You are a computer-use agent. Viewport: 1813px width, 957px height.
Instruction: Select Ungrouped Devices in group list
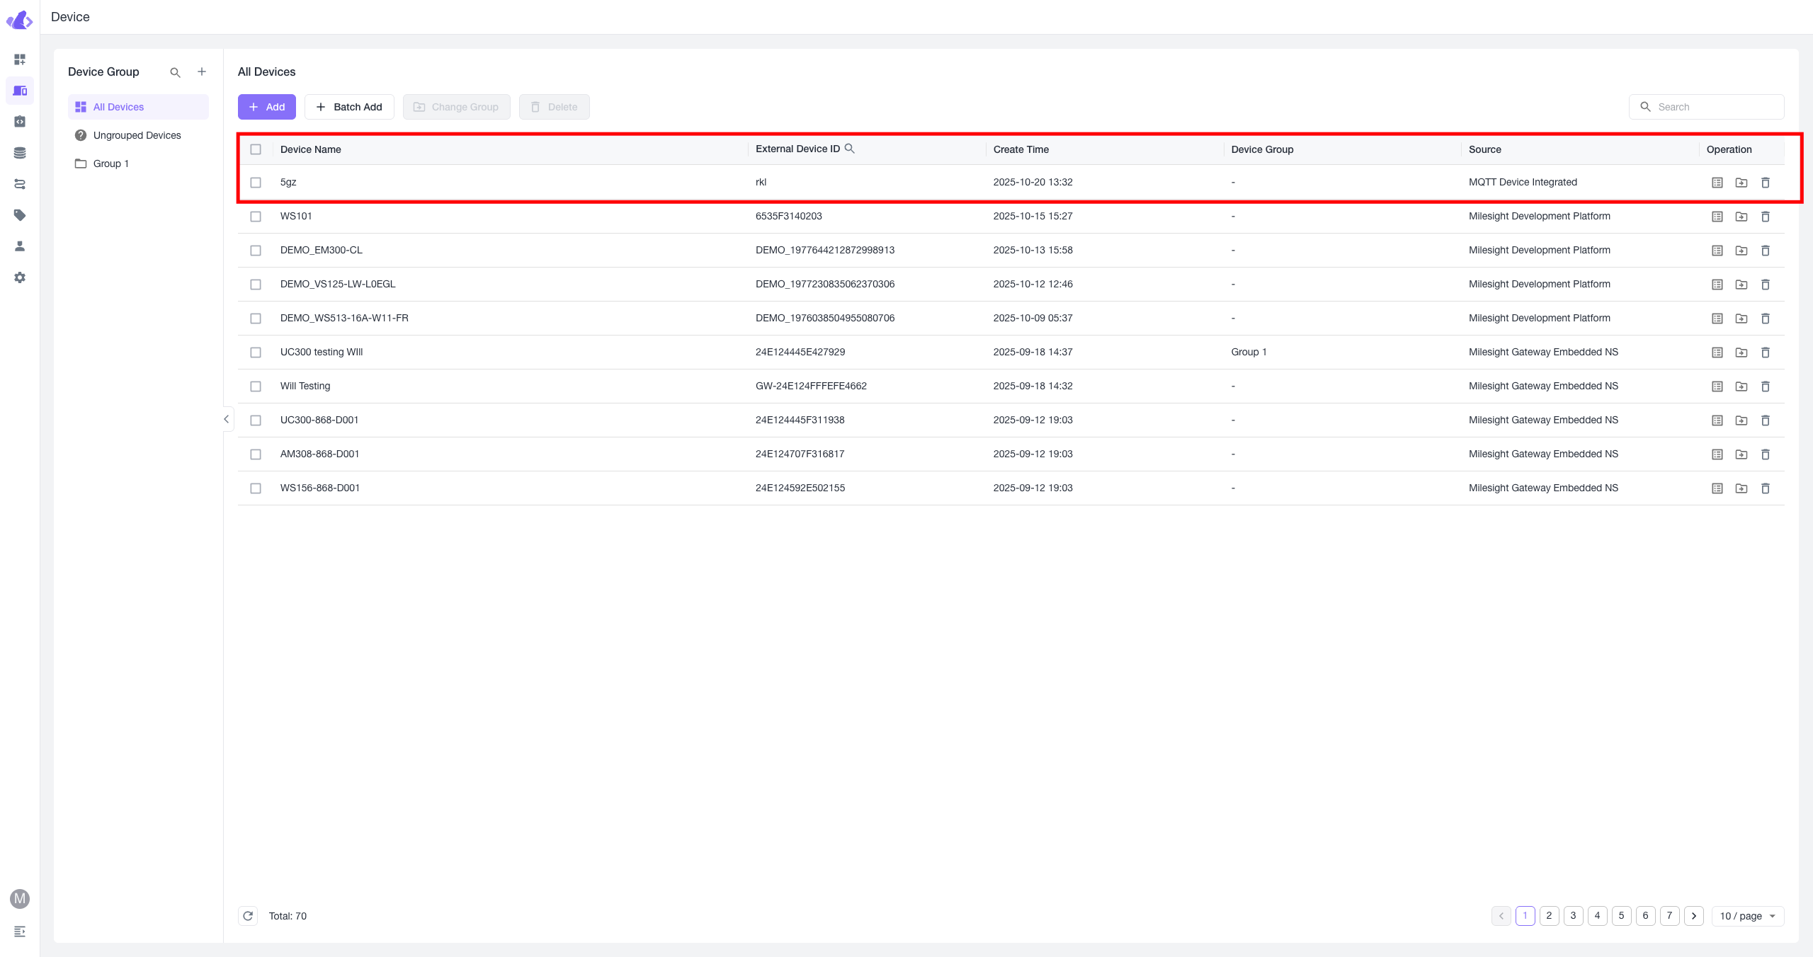pos(137,135)
